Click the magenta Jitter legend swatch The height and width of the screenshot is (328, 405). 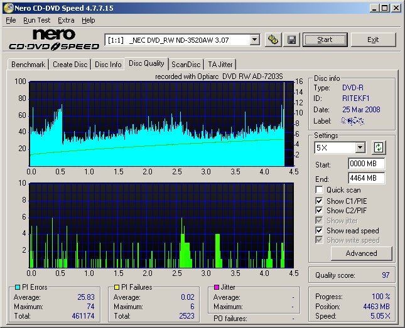(x=217, y=287)
